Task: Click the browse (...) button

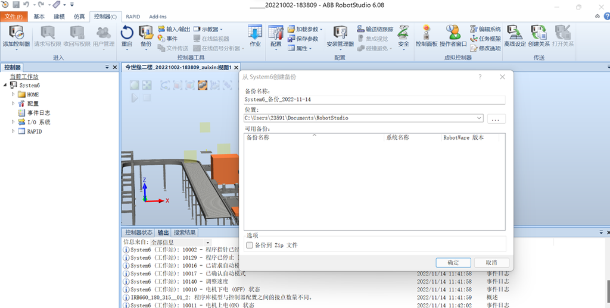Action: click(496, 119)
